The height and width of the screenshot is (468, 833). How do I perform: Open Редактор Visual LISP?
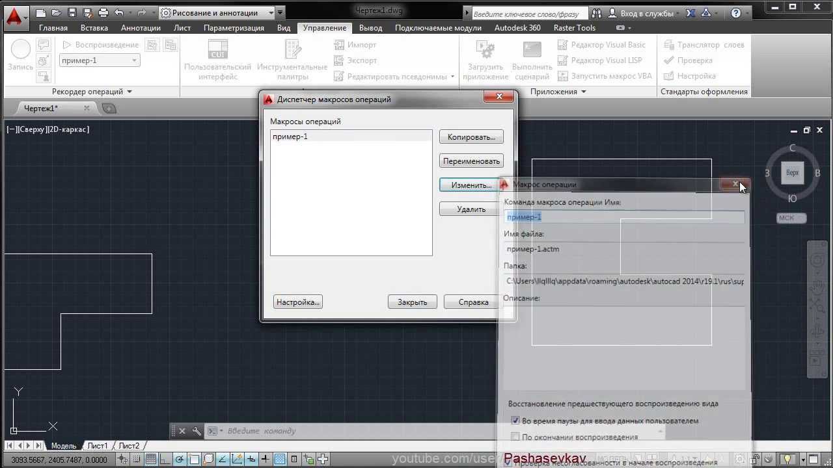coord(599,60)
